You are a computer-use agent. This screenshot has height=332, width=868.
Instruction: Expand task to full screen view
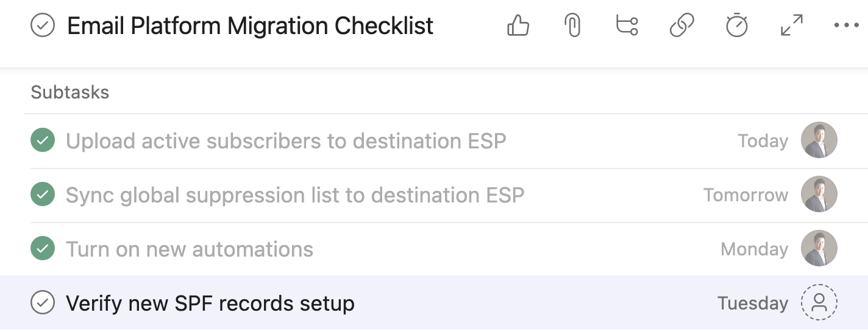click(x=791, y=26)
